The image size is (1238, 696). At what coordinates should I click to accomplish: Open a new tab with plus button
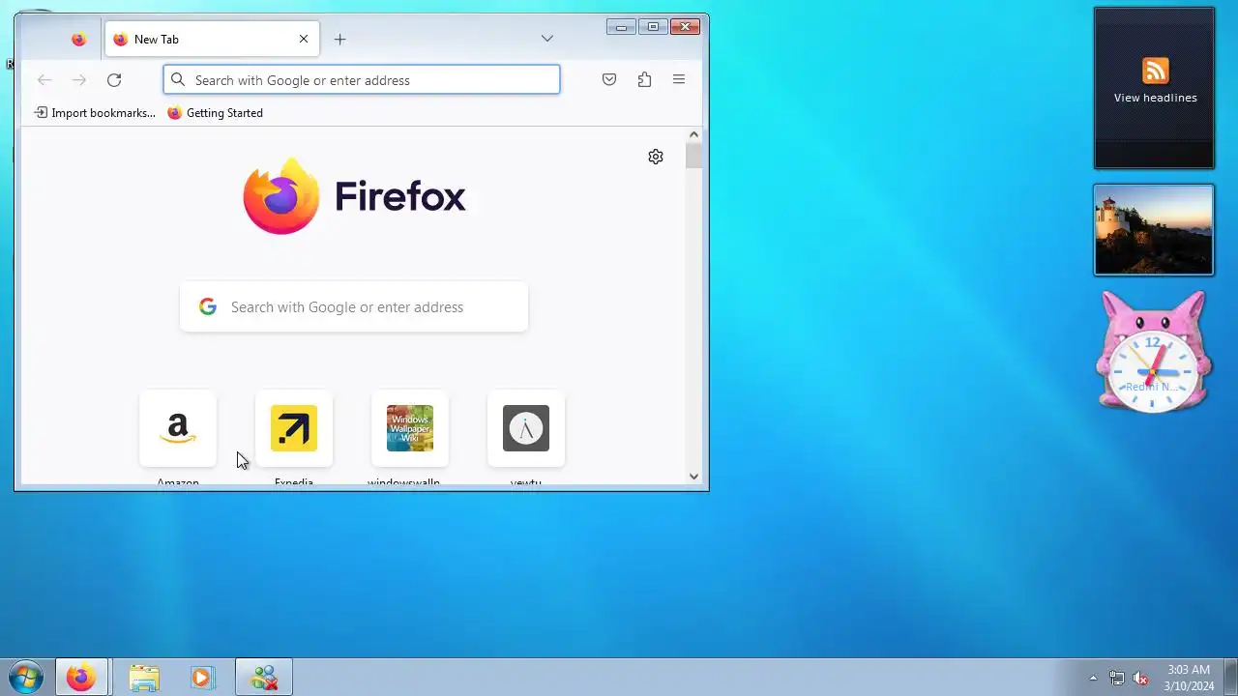pos(339,40)
